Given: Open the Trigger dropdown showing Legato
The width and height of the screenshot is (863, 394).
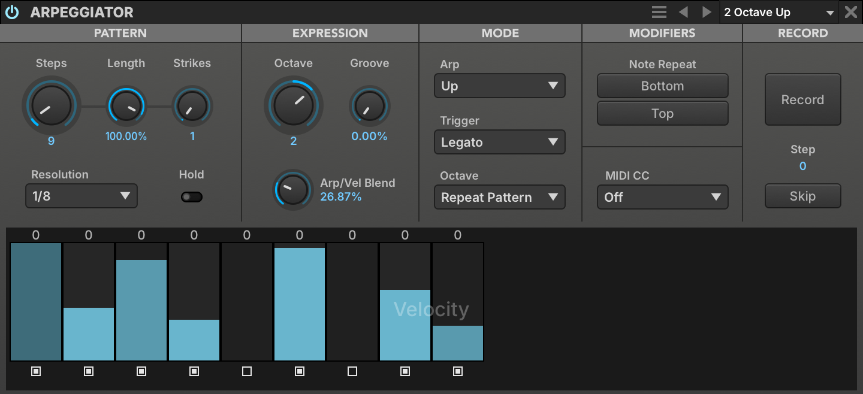Looking at the screenshot, I should point(500,142).
